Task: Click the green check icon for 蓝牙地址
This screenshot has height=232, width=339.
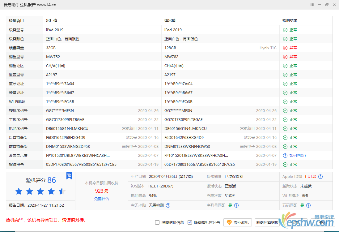Action: [285, 84]
